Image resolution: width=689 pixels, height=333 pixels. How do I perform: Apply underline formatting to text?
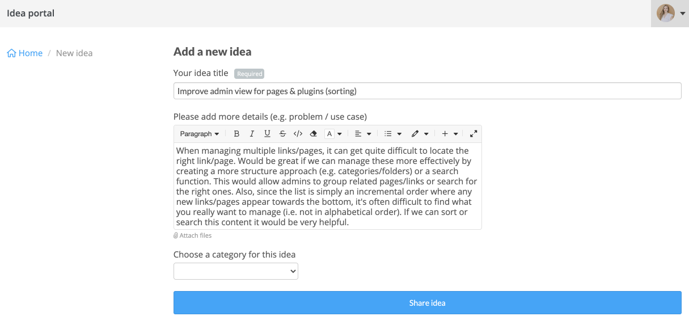(267, 134)
